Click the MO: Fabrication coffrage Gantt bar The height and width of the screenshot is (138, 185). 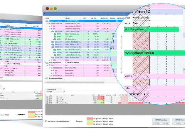155,53
